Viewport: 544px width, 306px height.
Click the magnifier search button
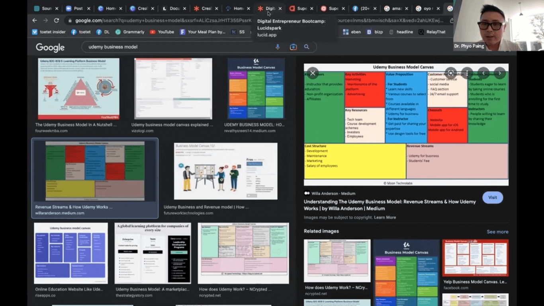coord(307,47)
